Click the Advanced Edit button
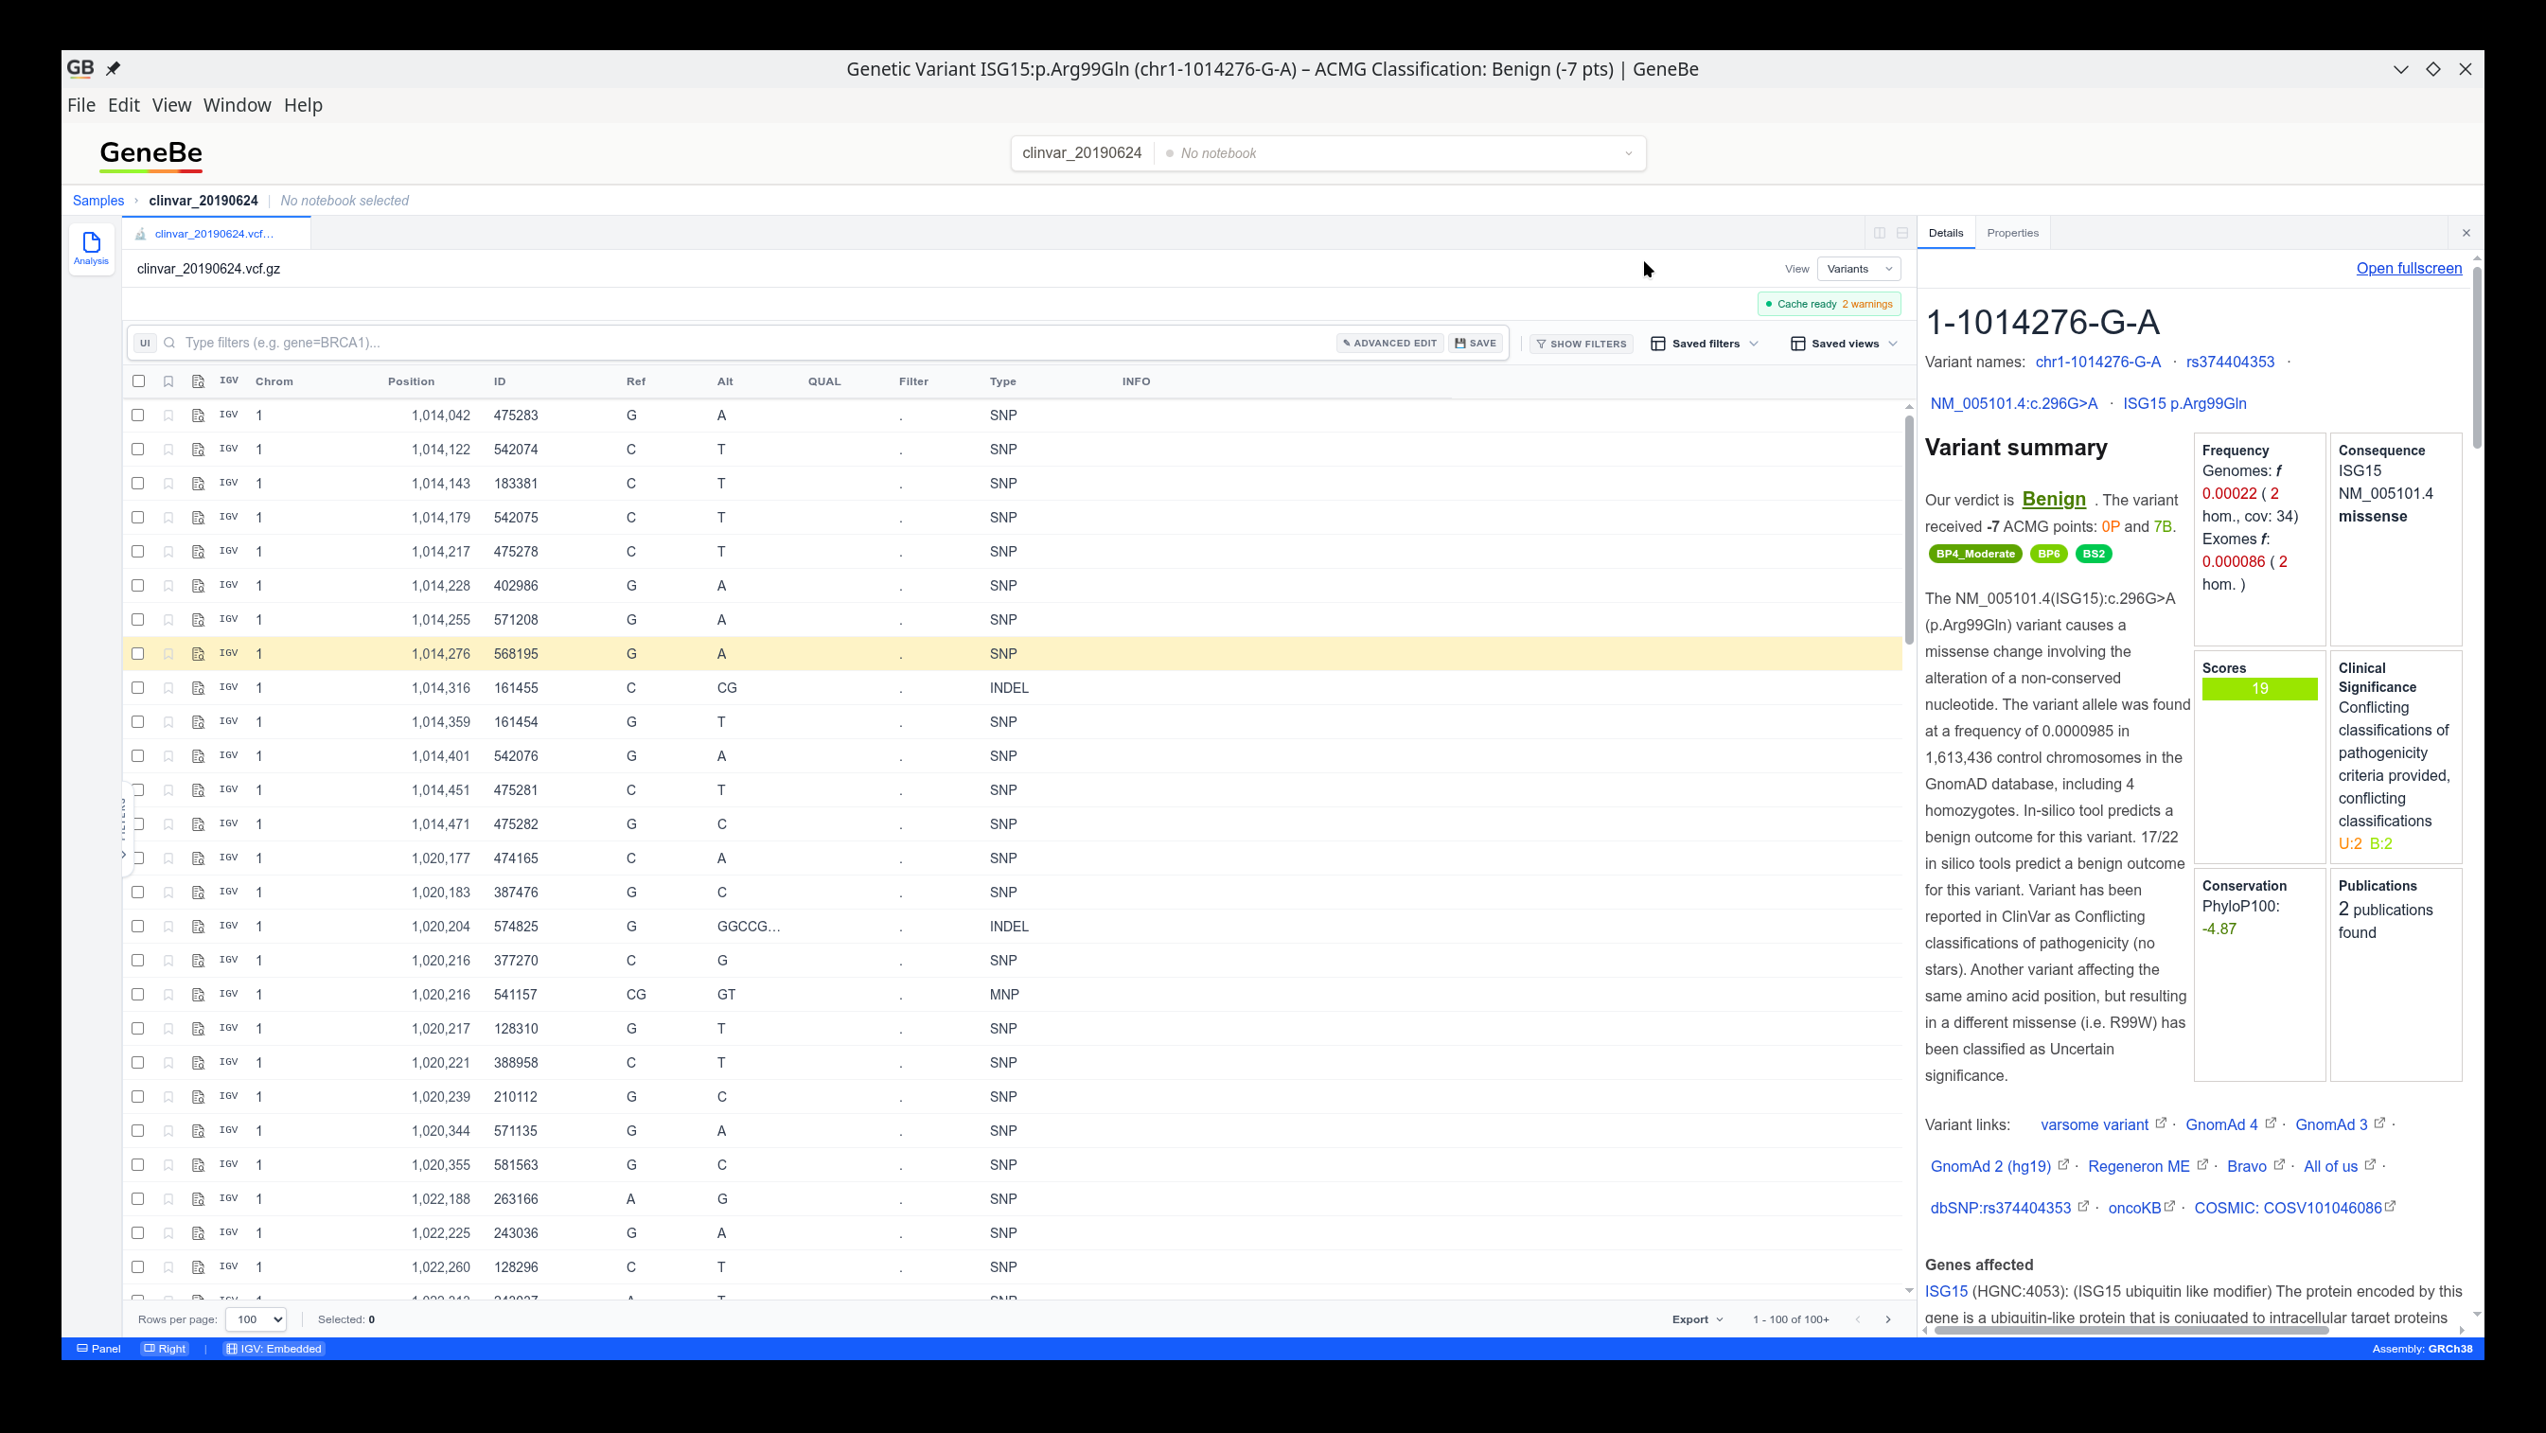This screenshot has width=2546, height=1433. [x=1389, y=343]
